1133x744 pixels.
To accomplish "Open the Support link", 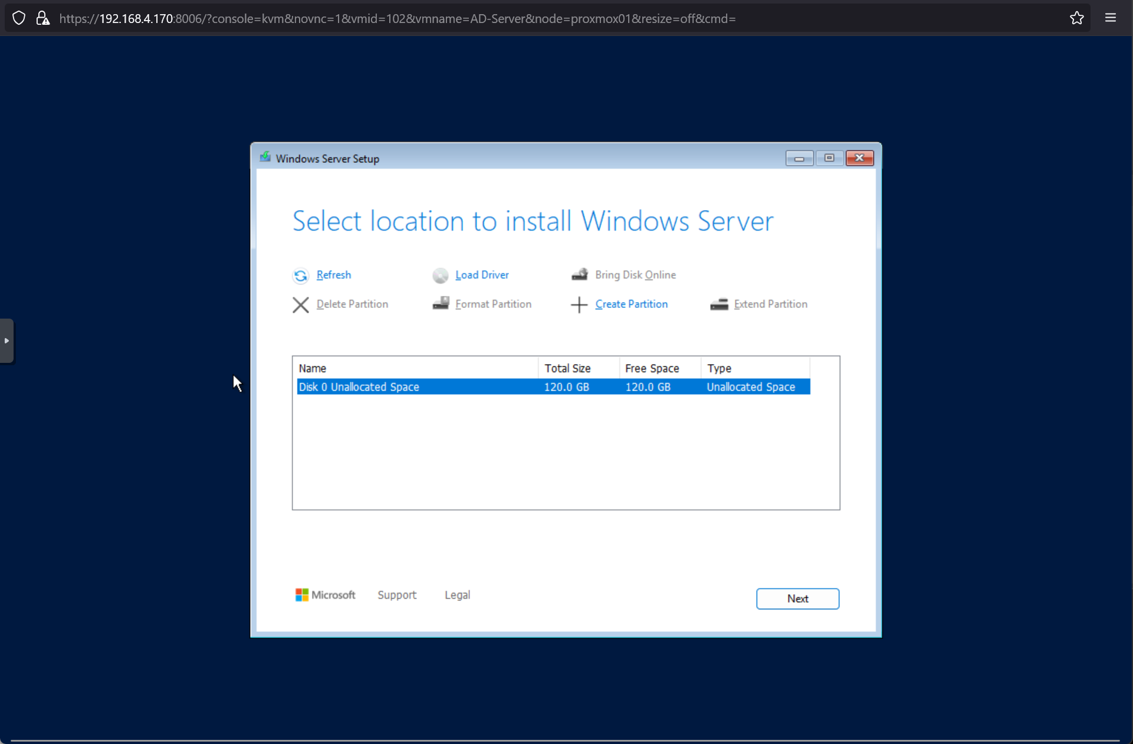I will (x=397, y=595).
